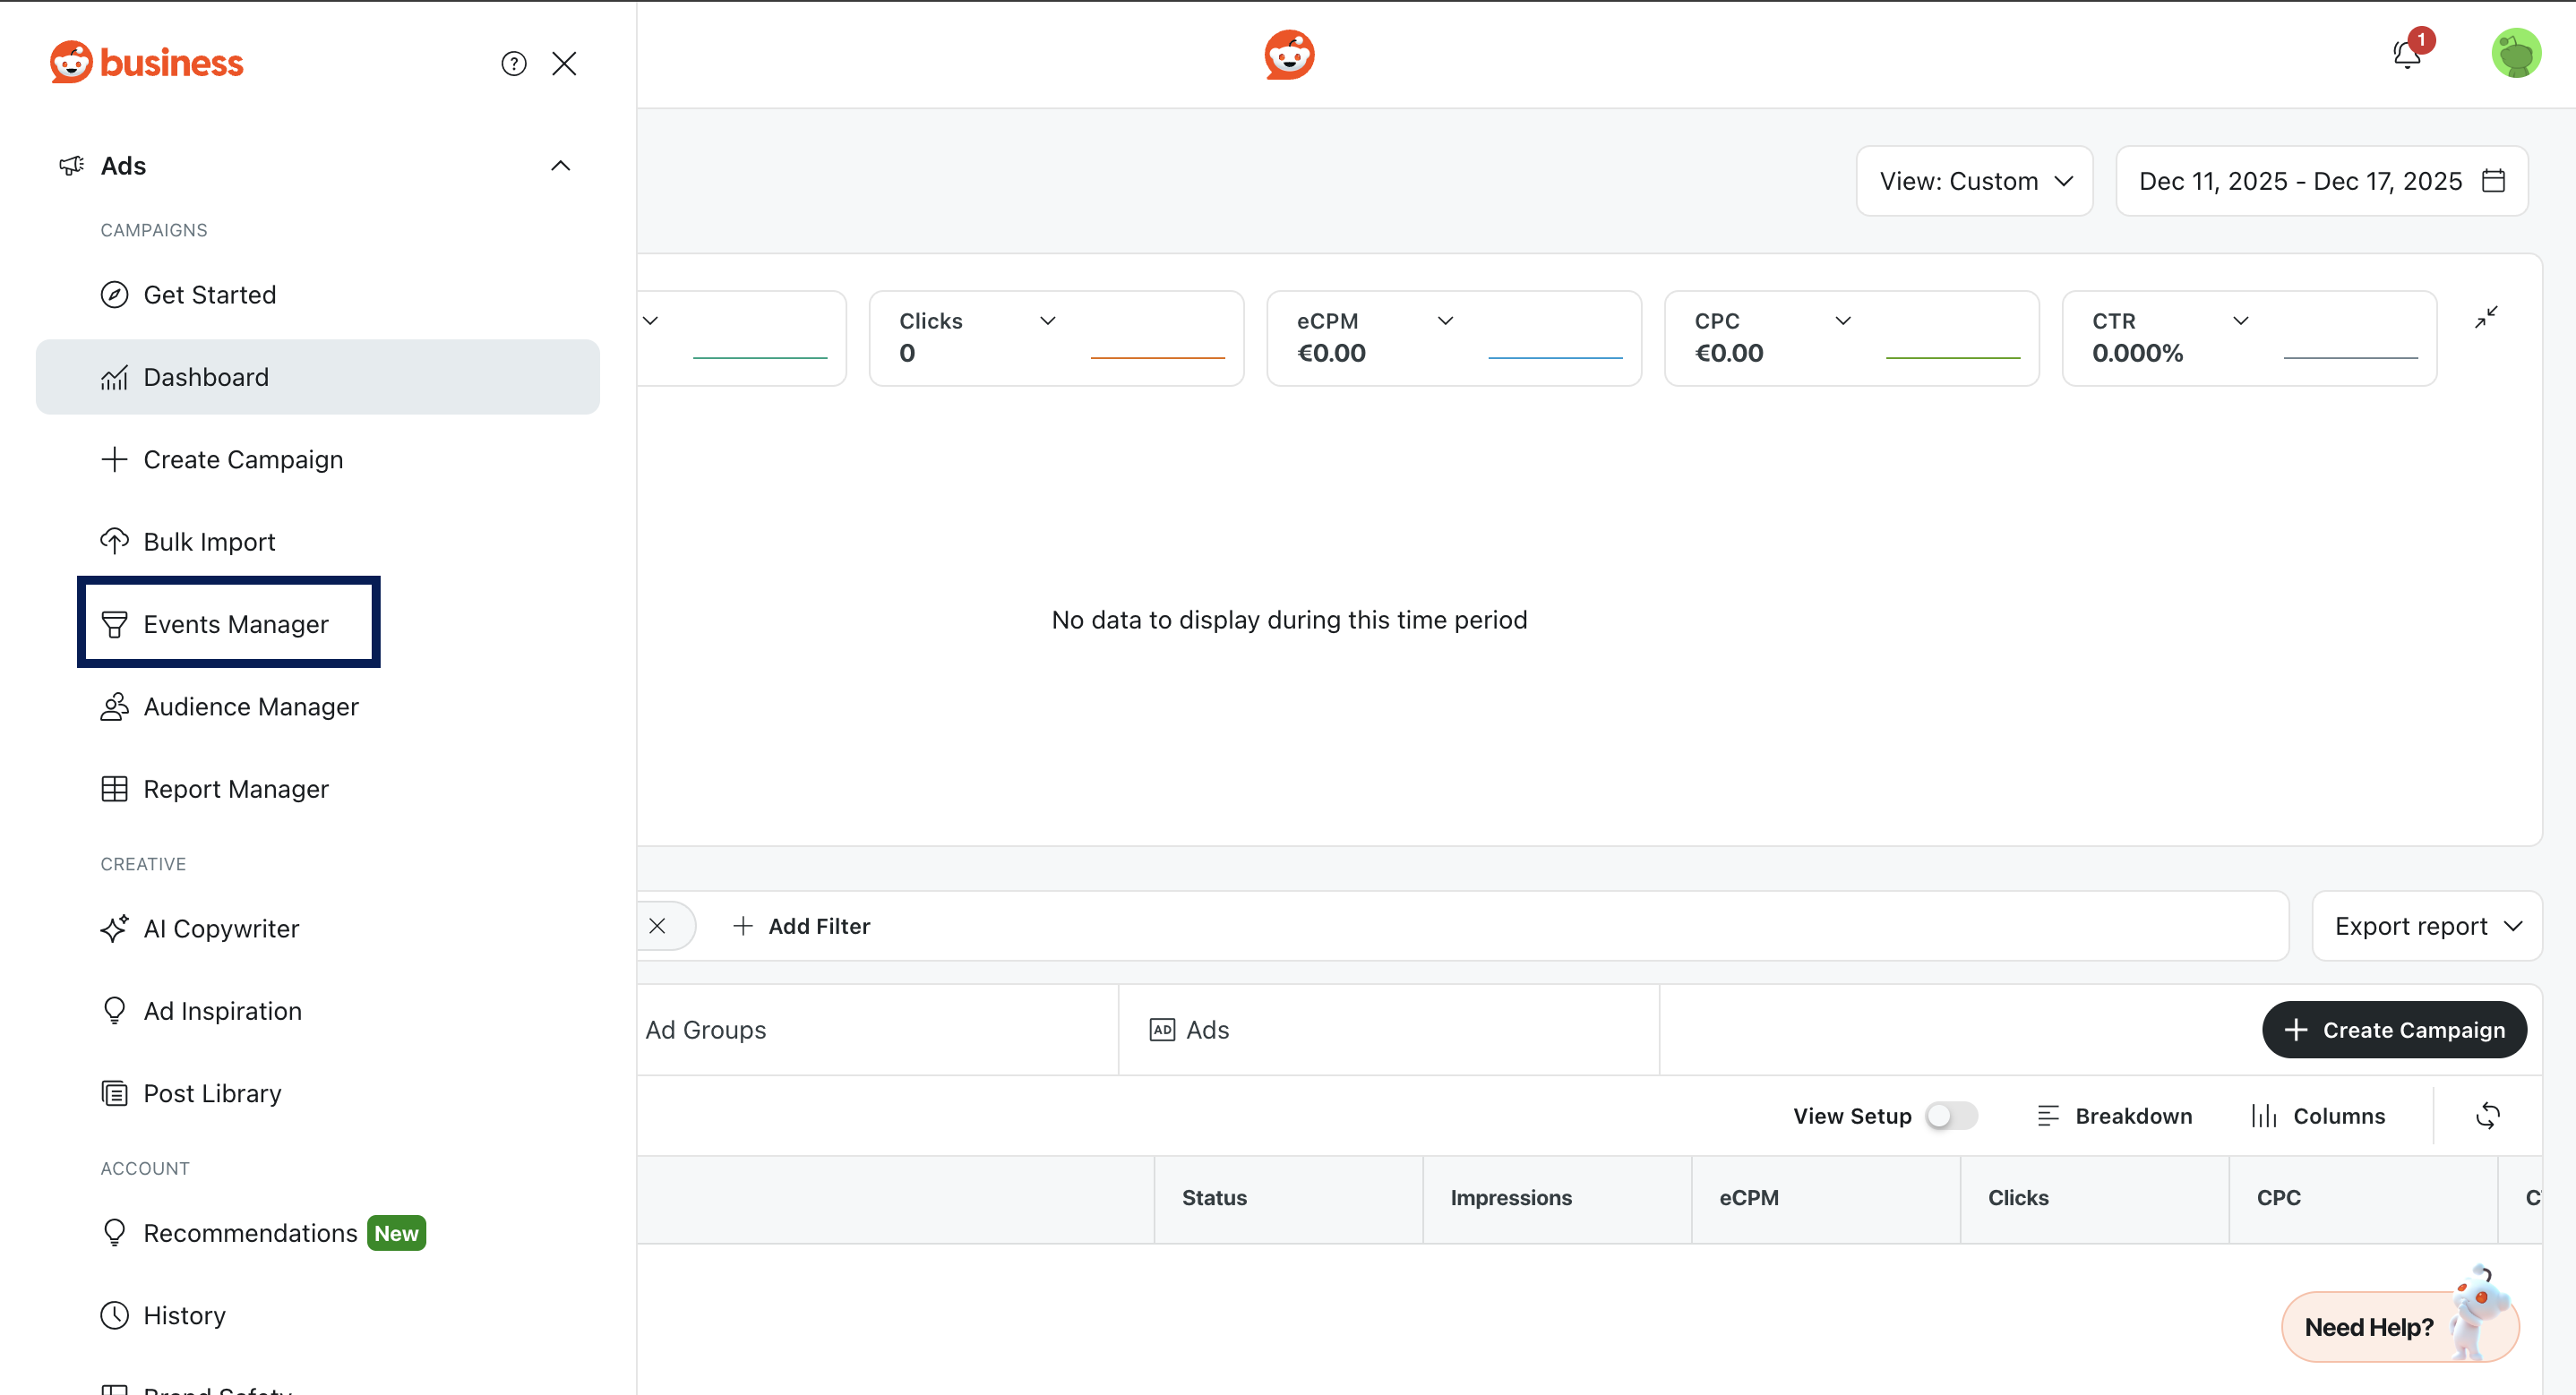Screen dimensions: 2576x1395
Task: Open the calendar date range picker
Action: (2321, 181)
